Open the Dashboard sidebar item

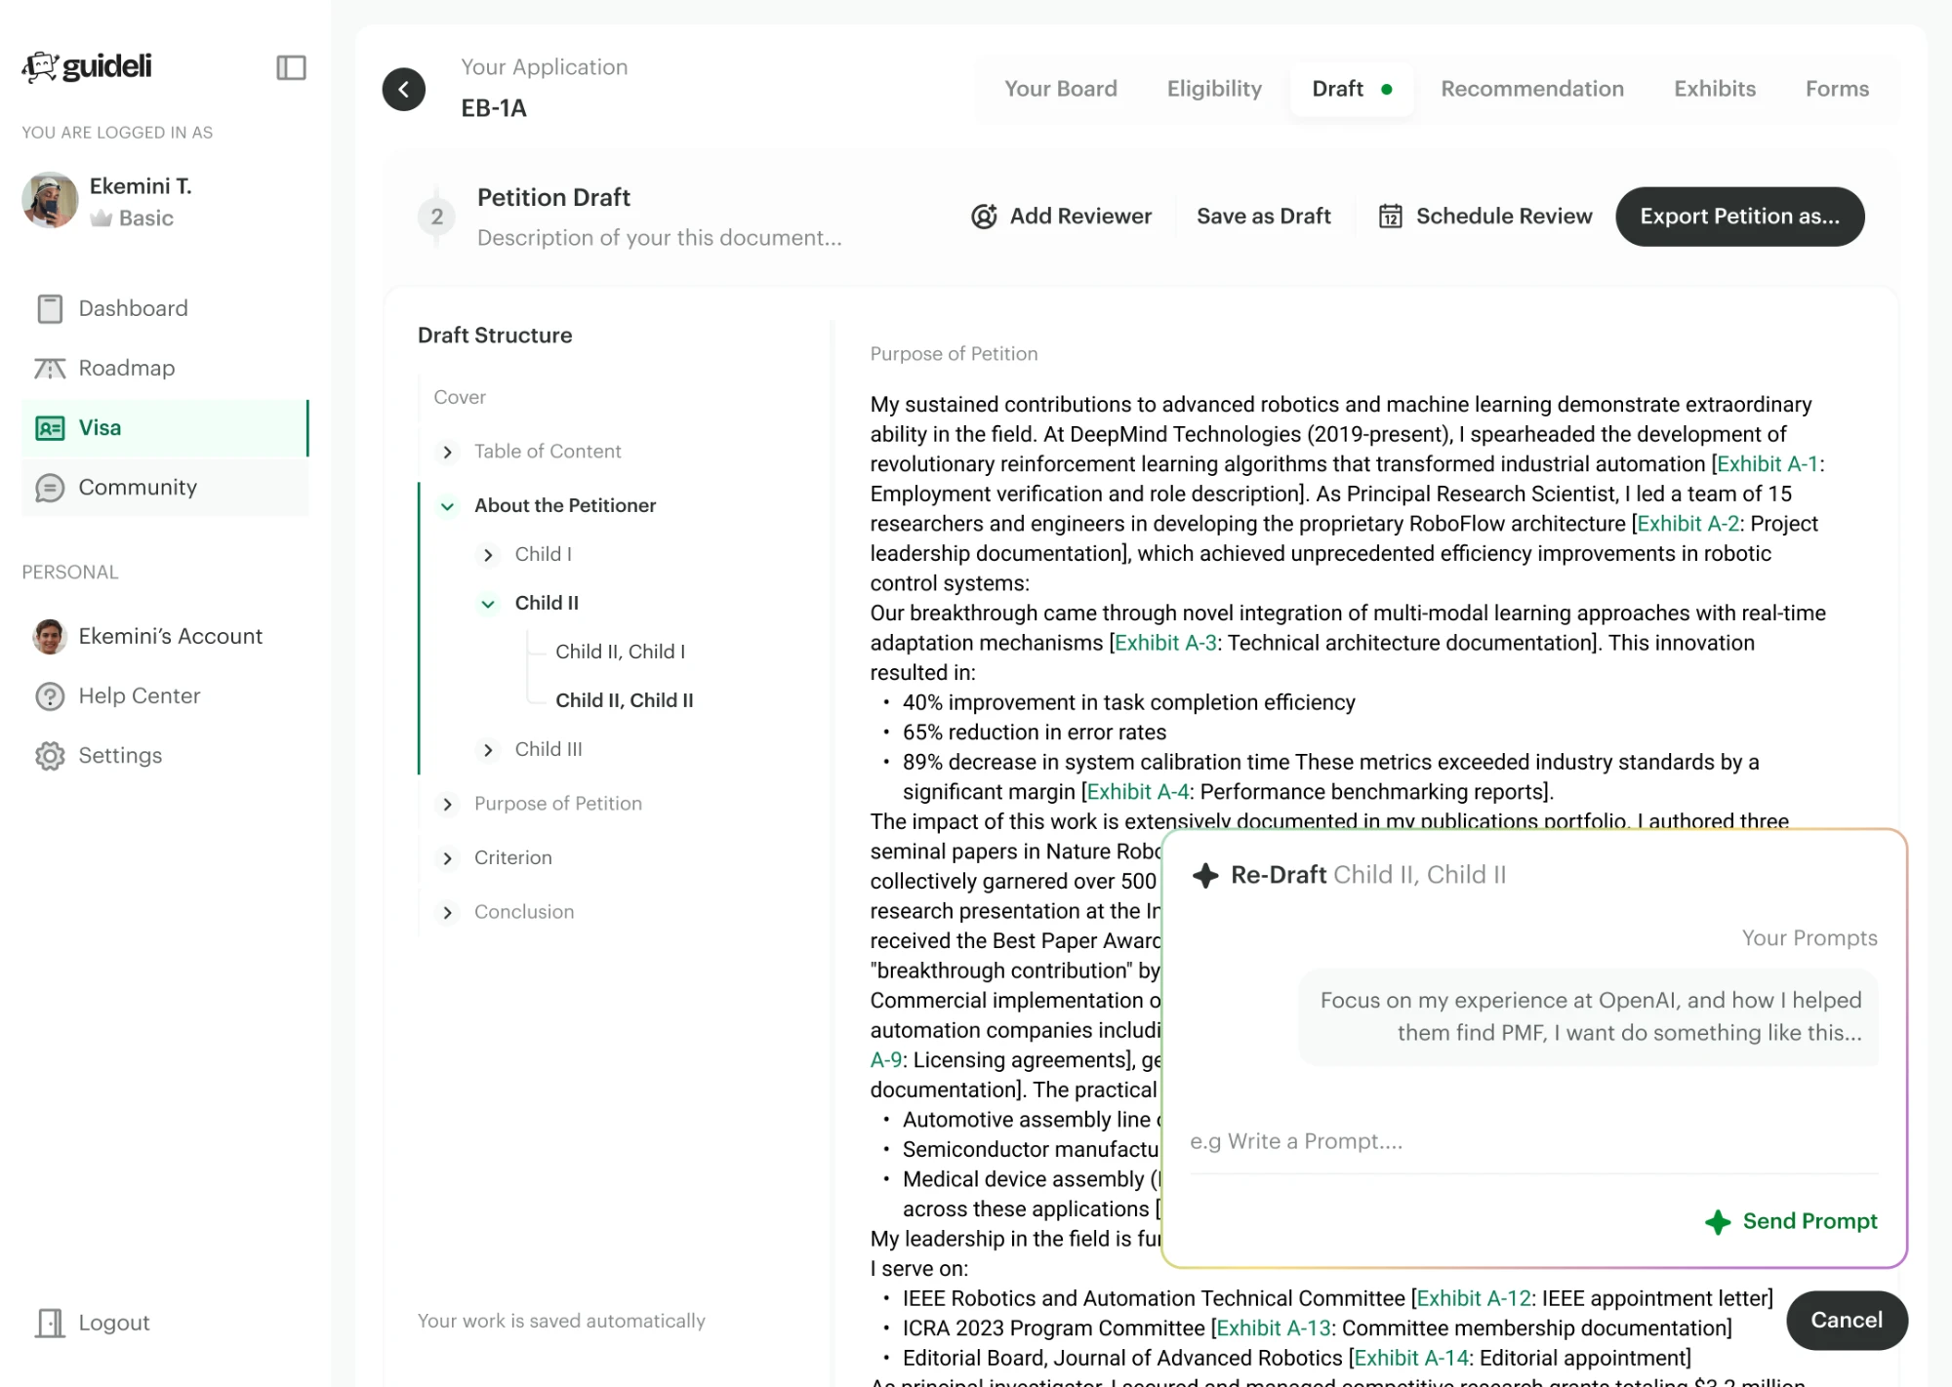[x=165, y=308]
